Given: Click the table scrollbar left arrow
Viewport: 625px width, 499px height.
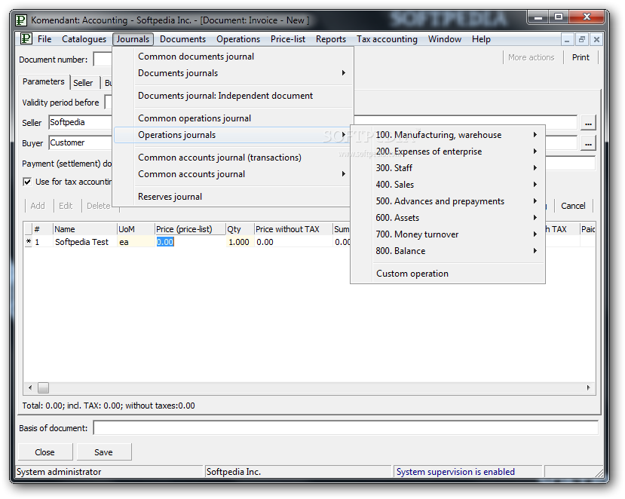Looking at the screenshot, I should 30,387.
